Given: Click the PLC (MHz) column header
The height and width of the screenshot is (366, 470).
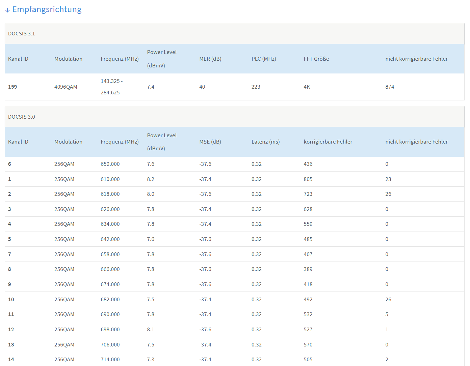Looking at the screenshot, I should point(264,59).
